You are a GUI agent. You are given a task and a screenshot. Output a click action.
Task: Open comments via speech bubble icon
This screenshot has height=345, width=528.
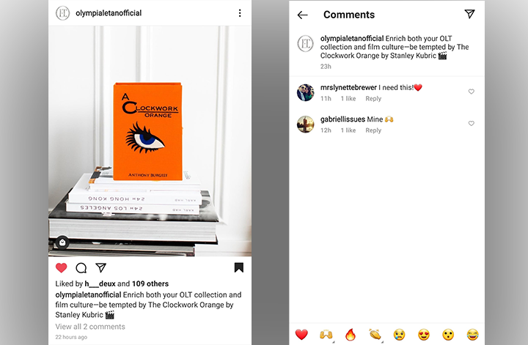click(x=81, y=268)
